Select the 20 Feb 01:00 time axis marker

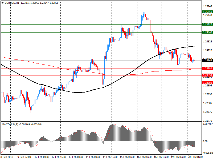pos(195,157)
